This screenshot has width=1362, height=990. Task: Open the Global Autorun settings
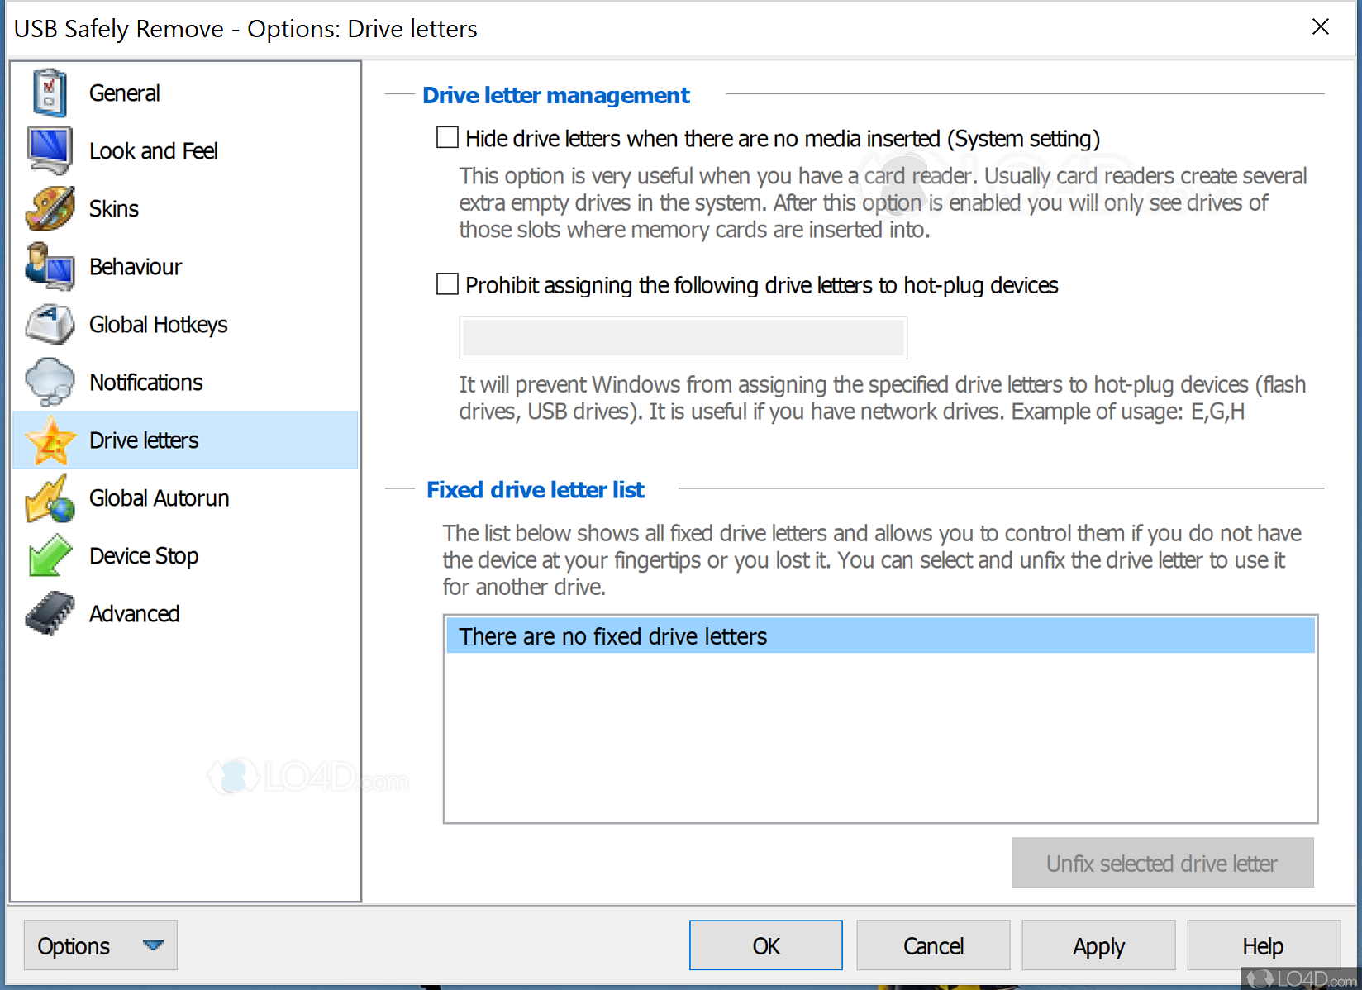[159, 497]
